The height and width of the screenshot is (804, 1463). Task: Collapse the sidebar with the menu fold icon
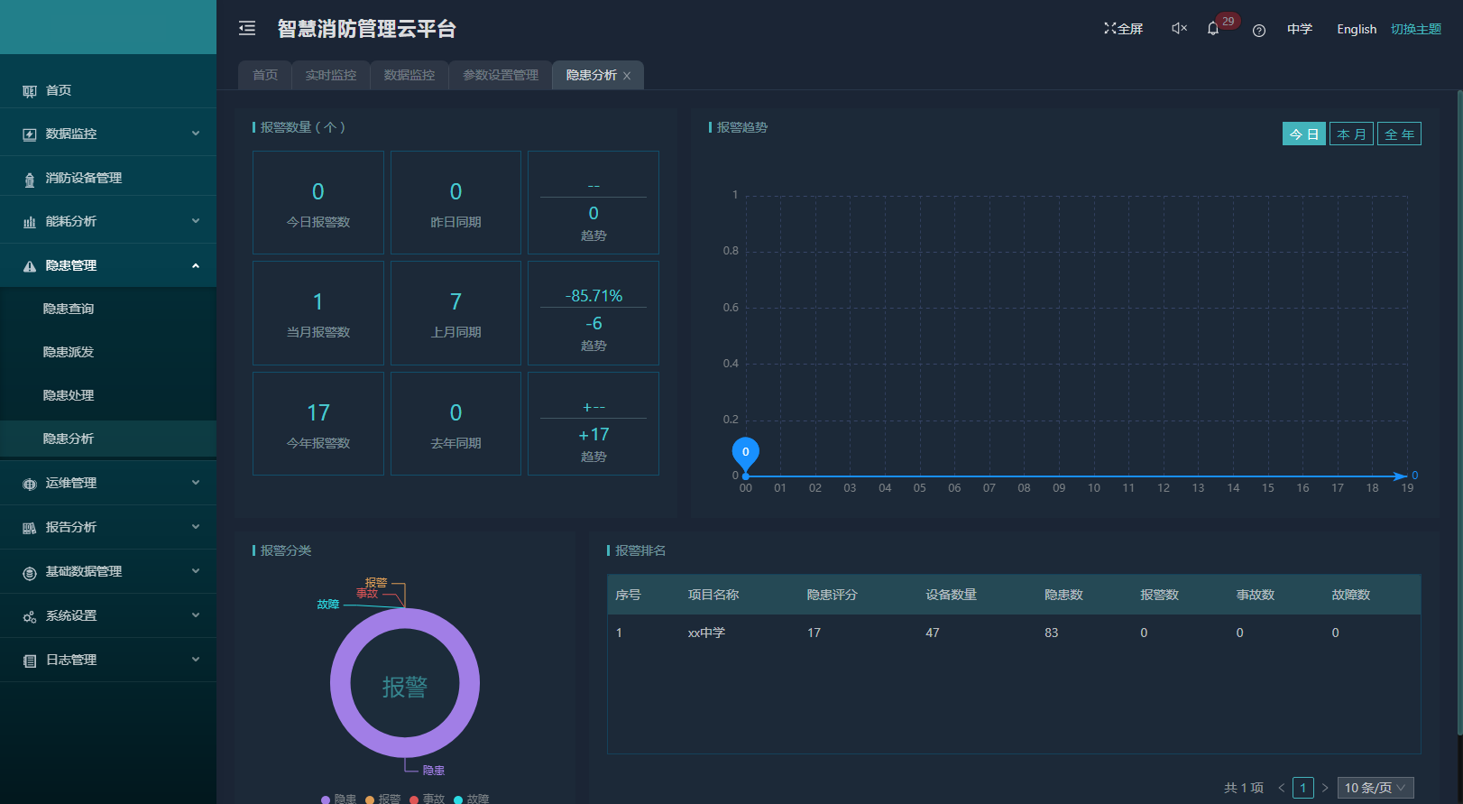click(247, 29)
